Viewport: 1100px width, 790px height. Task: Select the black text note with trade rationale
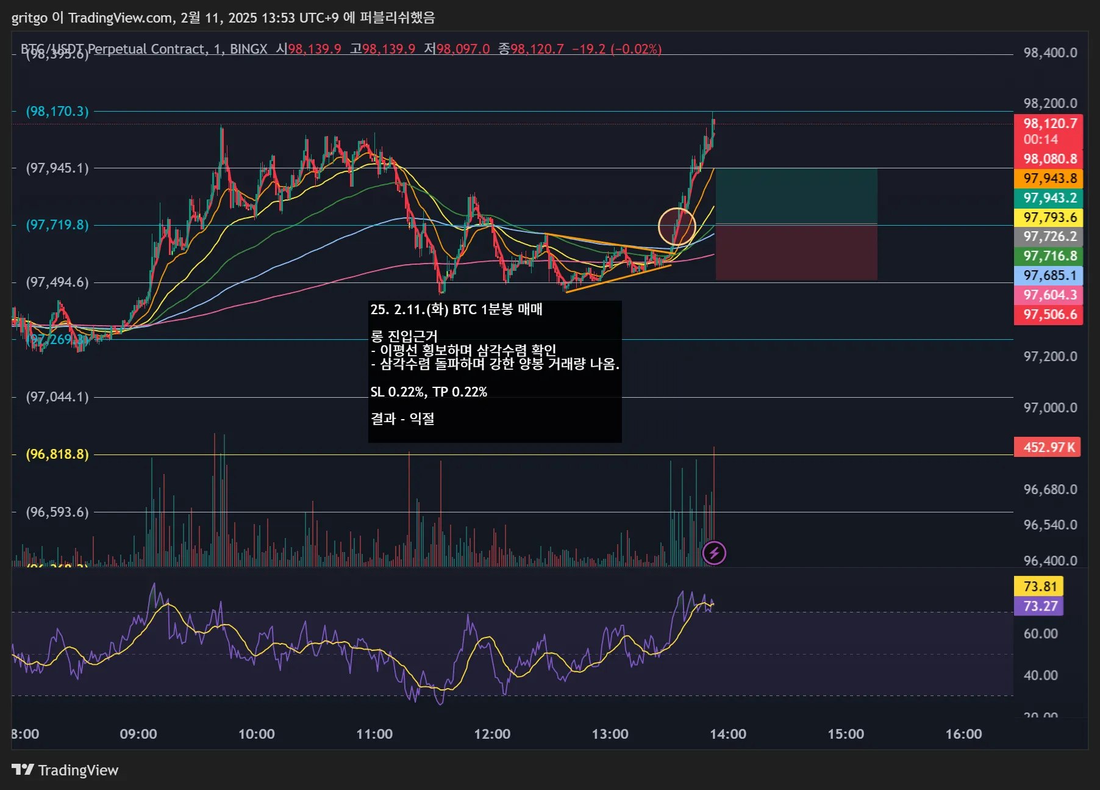pos(495,372)
